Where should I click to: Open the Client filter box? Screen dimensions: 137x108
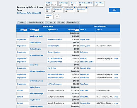click(48, 10)
